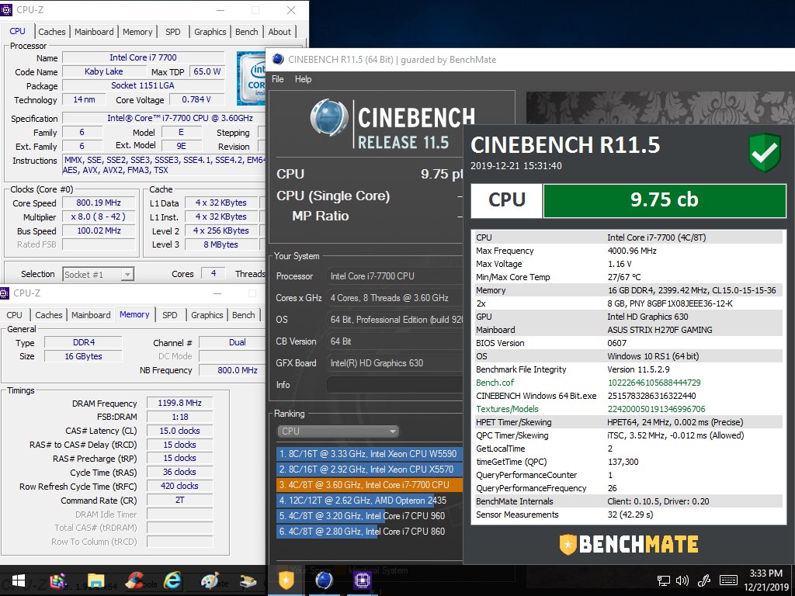Click the Mainboard ASUS STRIX H270F GAMING row
The width and height of the screenshot is (795, 596).
pyautogui.click(x=629, y=330)
